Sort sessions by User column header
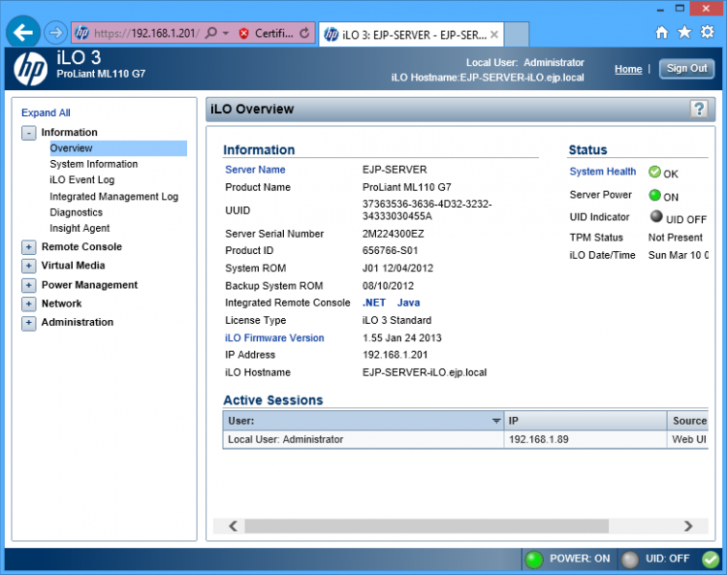This screenshot has height=575, width=727. click(363, 421)
